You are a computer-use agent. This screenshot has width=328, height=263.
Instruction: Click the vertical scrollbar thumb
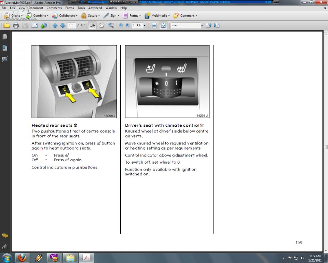tap(326, 147)
